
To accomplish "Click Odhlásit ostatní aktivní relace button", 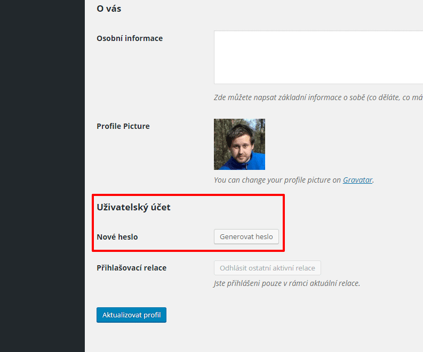I will coord(267,268).
